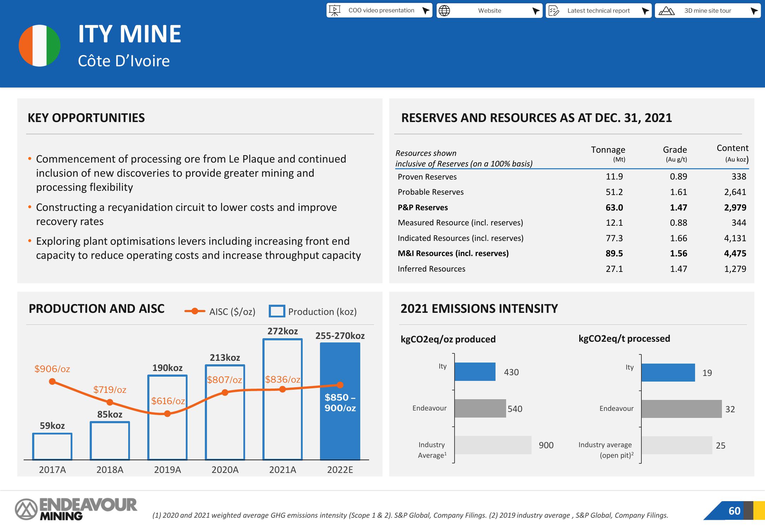The width and height of the screenshot is (765, 529).
Task: Select the globe/website icon
Action: 444,11
